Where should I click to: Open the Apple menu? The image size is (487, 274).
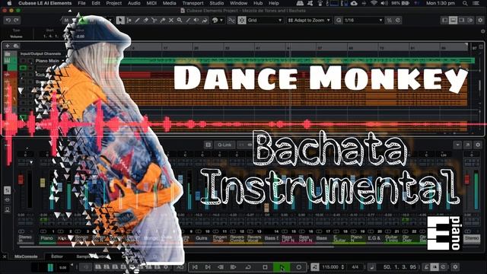point(9,3)
